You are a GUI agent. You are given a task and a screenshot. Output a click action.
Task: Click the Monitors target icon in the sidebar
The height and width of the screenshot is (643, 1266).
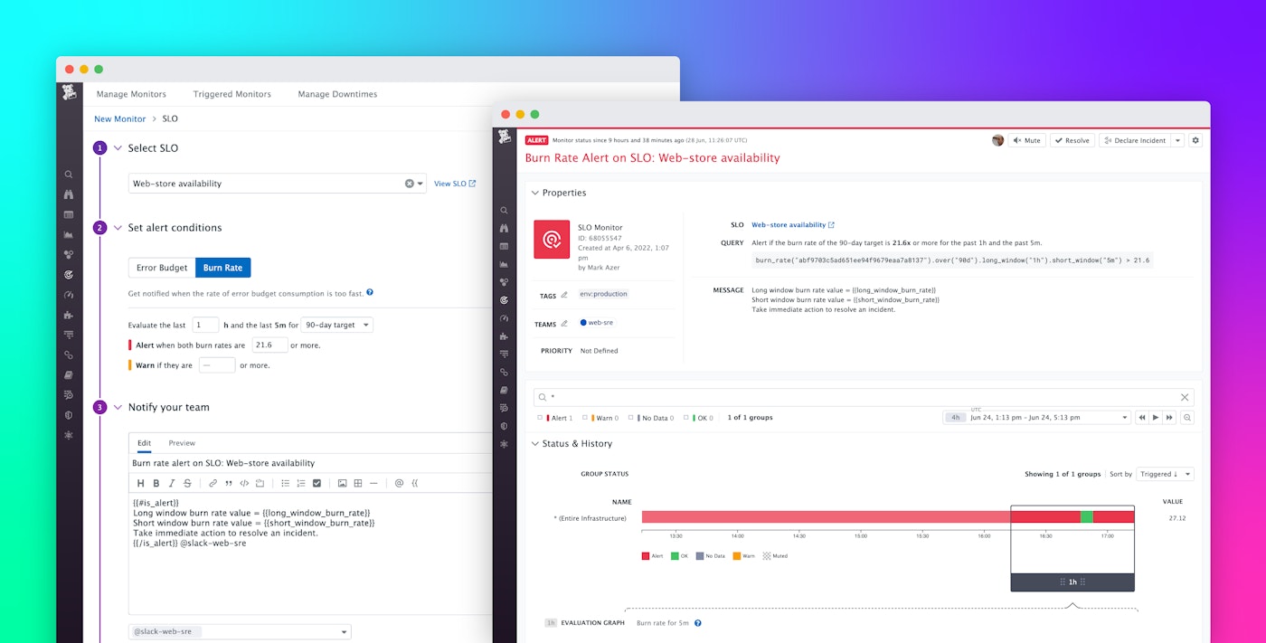click(70, 274)
